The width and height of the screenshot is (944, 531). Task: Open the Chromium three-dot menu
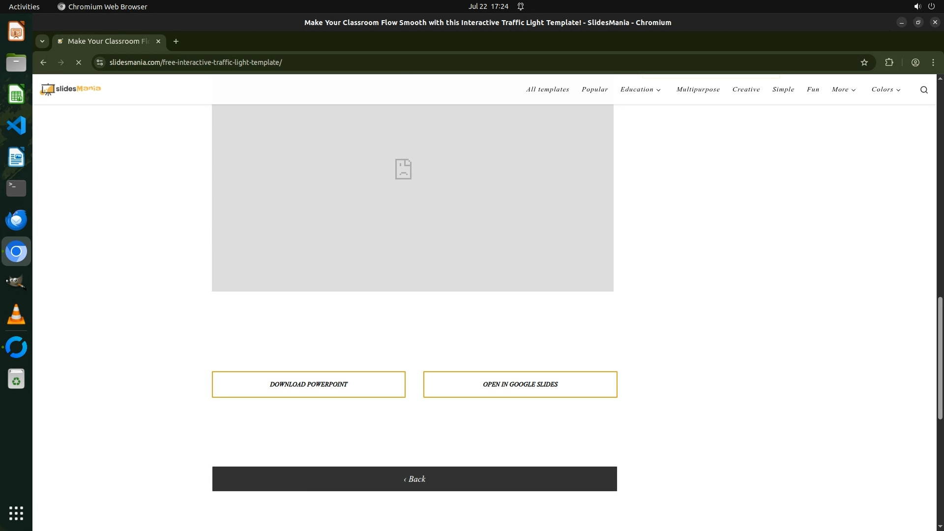point(933,62)
